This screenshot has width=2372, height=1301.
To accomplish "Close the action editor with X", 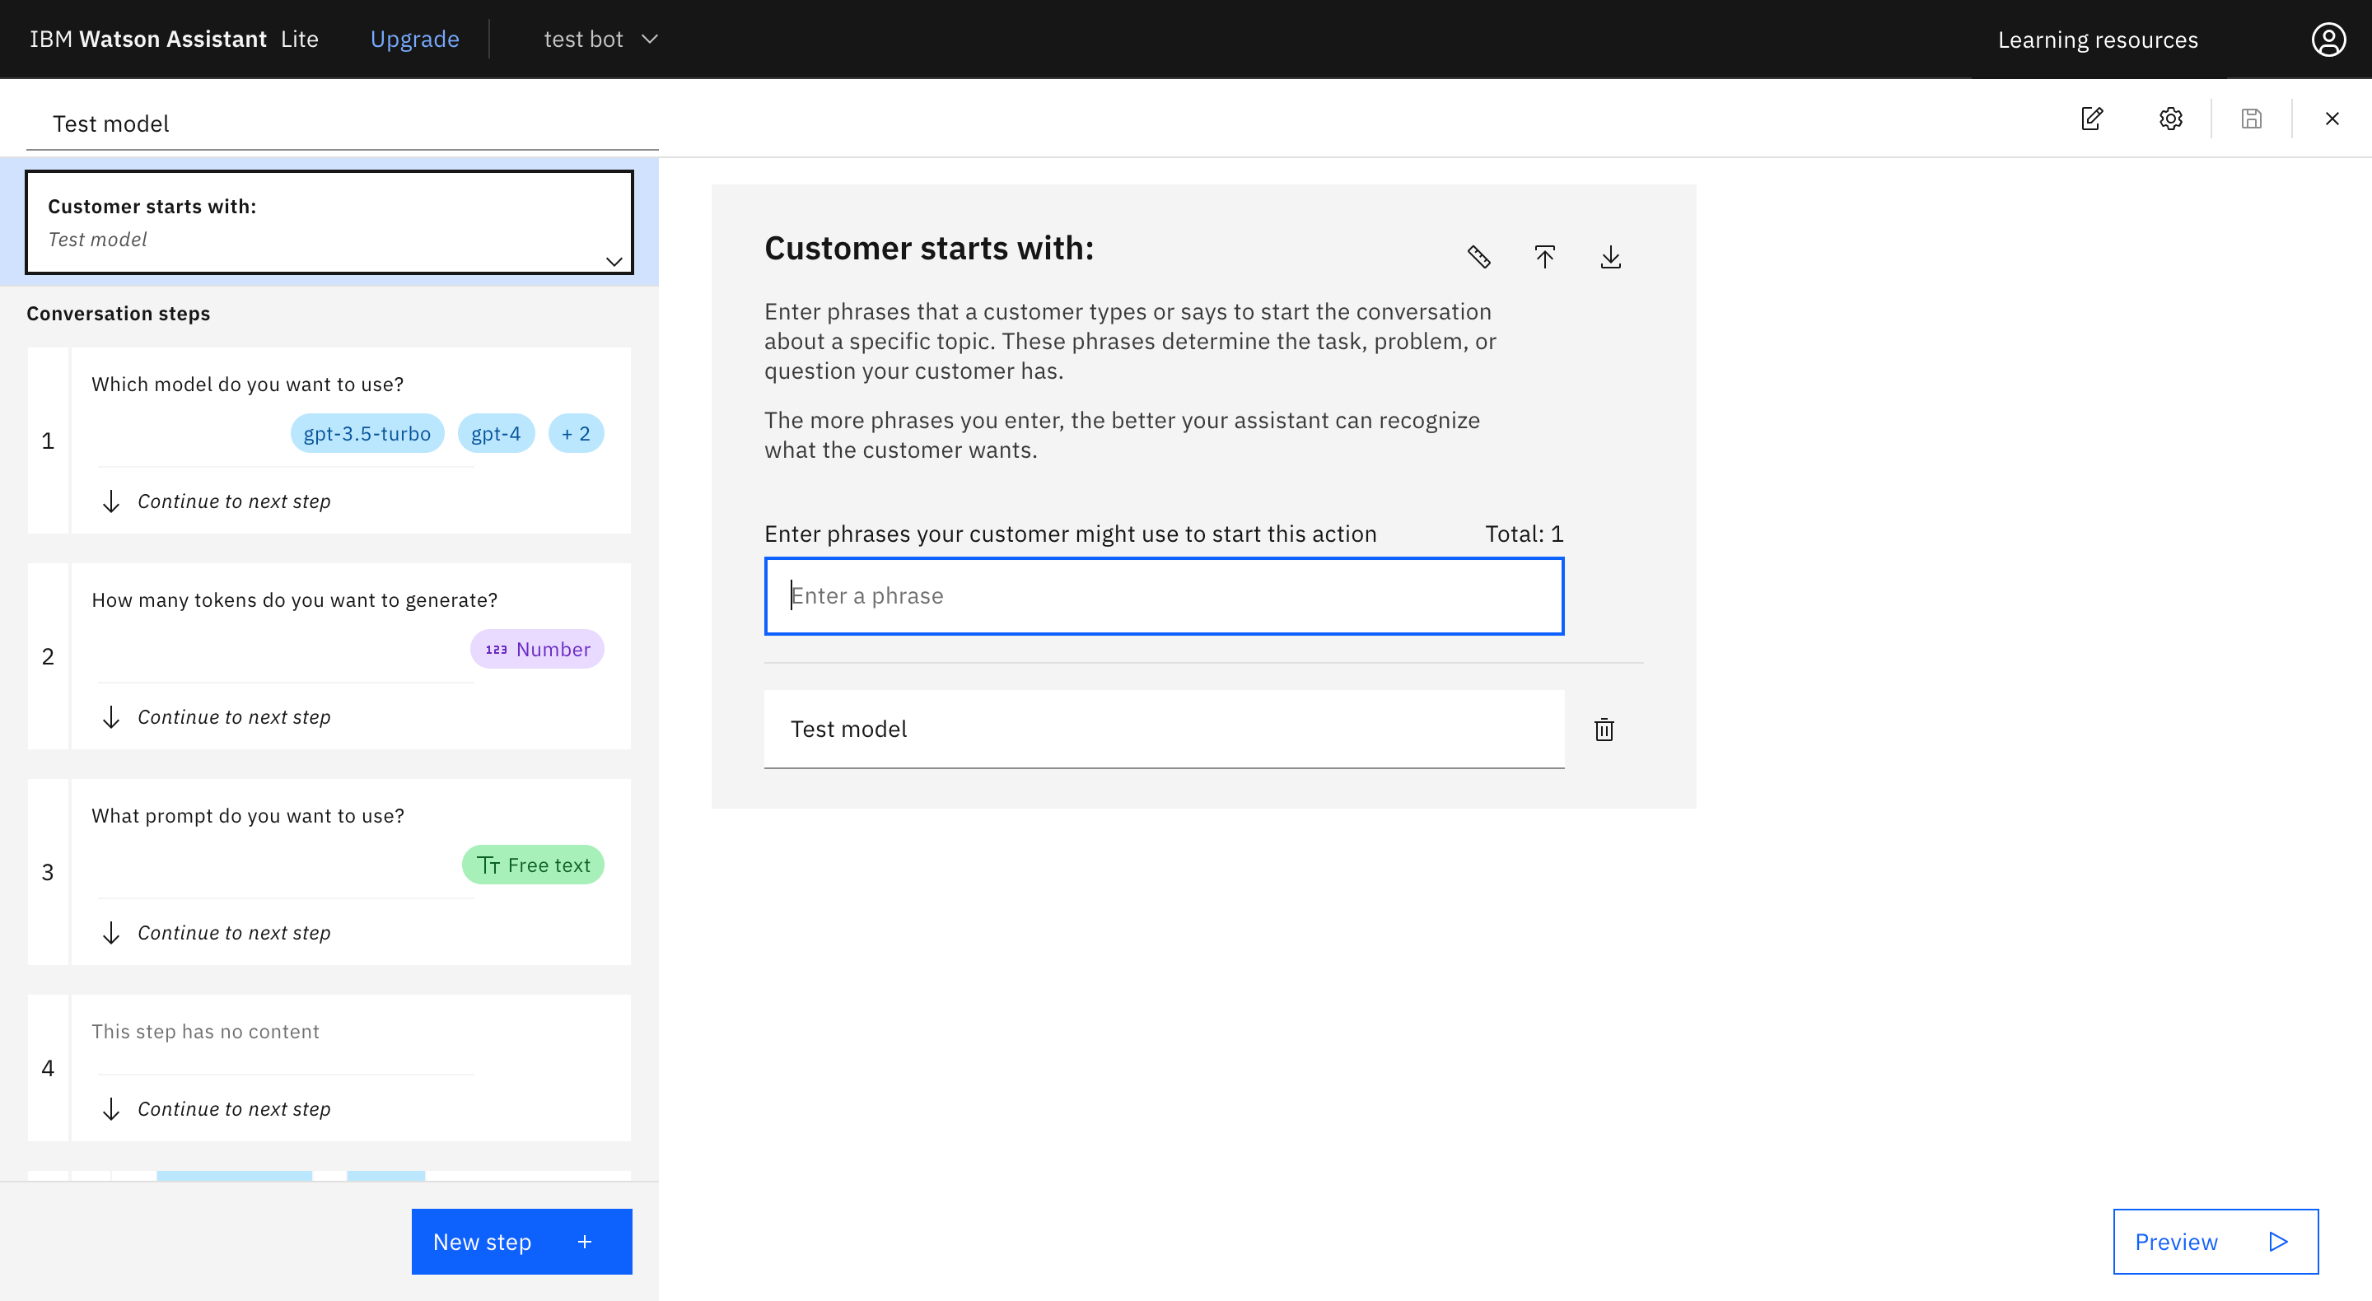I will 2332,119.
